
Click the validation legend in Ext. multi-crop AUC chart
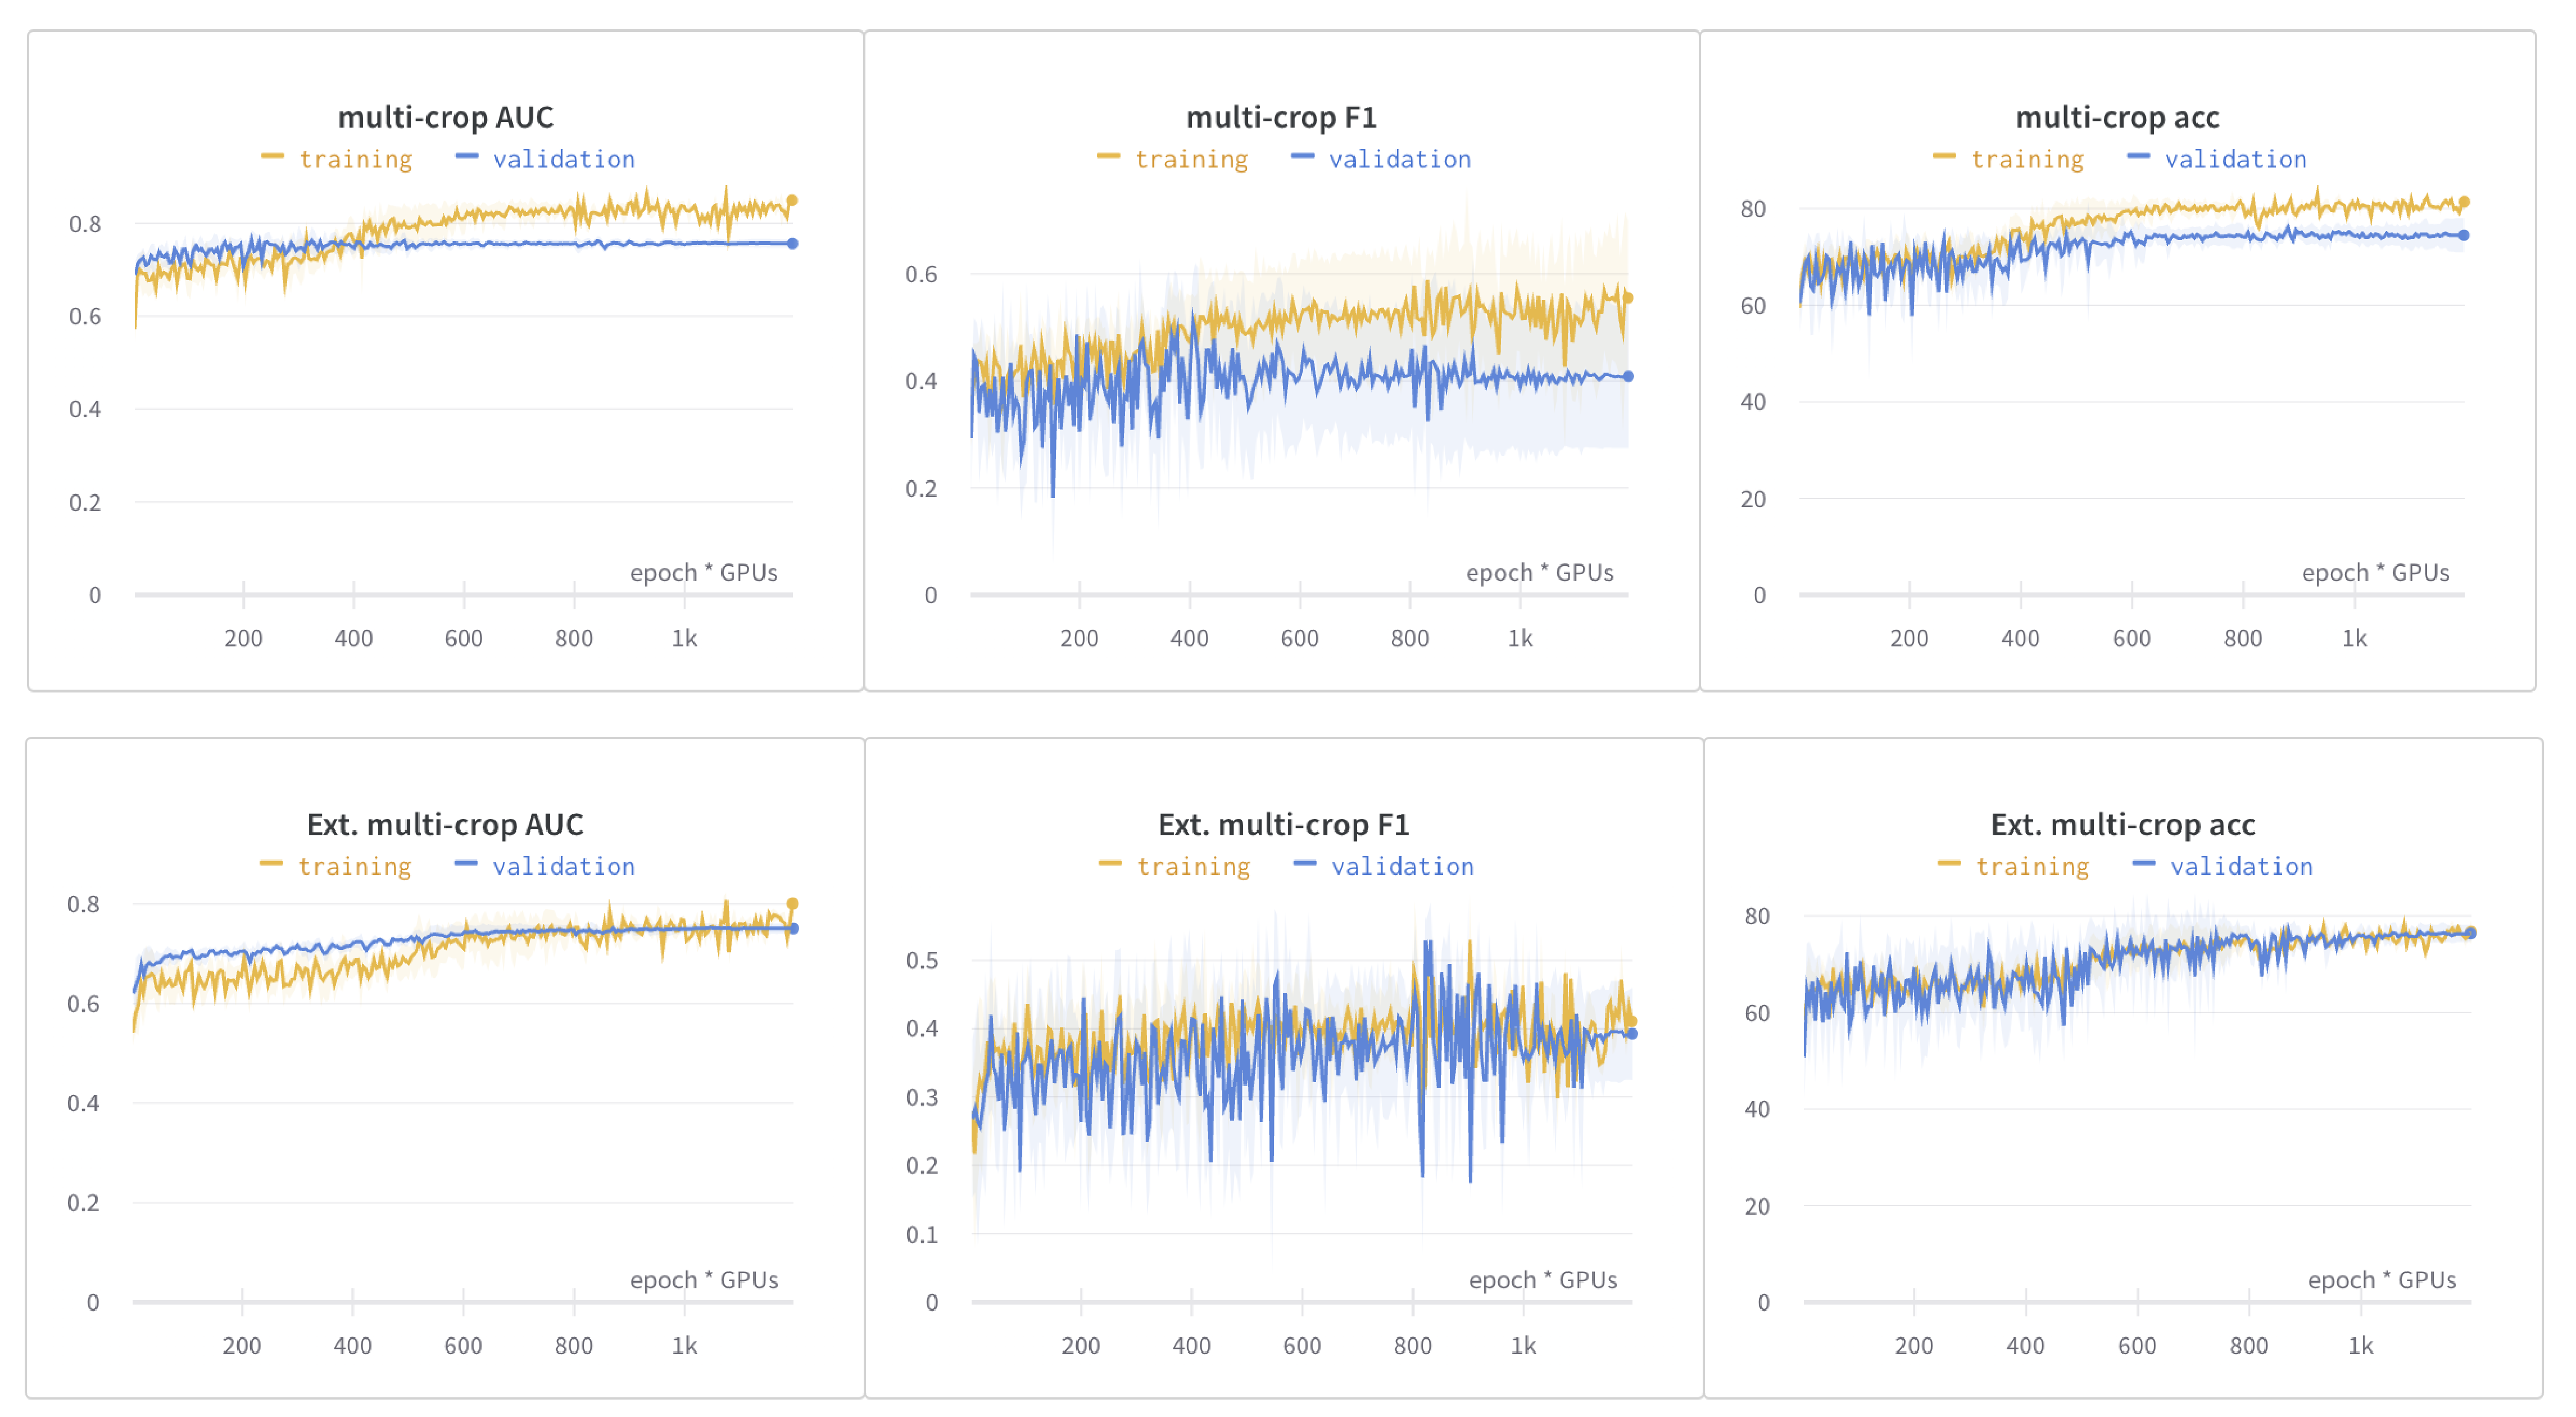click(545, 866)
